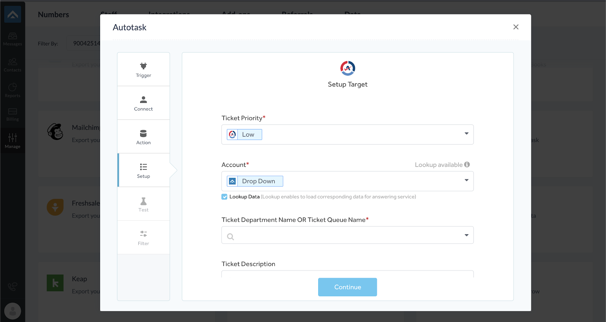This screenshot has width=606, height=322.
Task: Click the icon in Drop Down tag
Action: point(233,181)
